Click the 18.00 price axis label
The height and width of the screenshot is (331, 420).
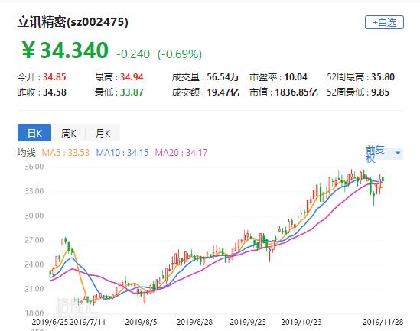click(x=34, y=313)
